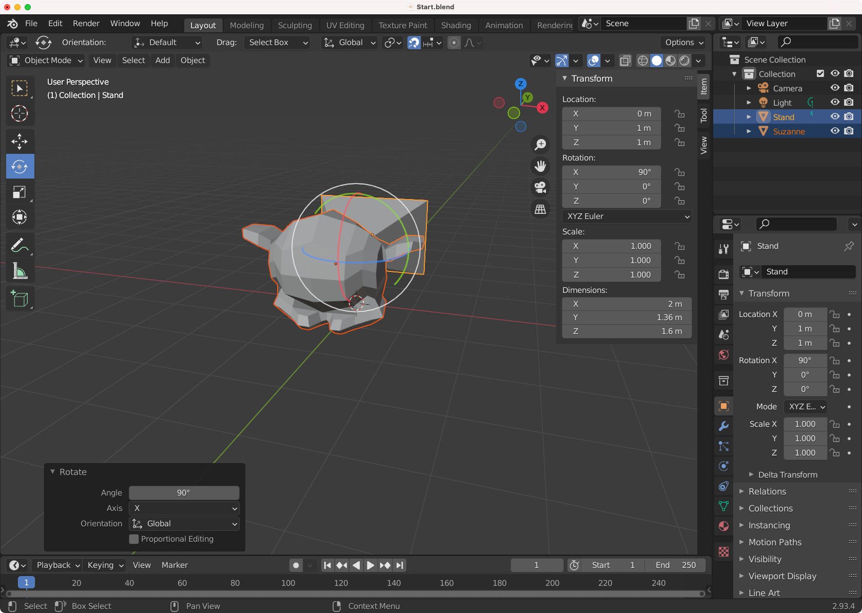Image resolution: width=862 pixels, height=613 pixels.
Task: Select the Scale tool
Action: click(19, 192)
